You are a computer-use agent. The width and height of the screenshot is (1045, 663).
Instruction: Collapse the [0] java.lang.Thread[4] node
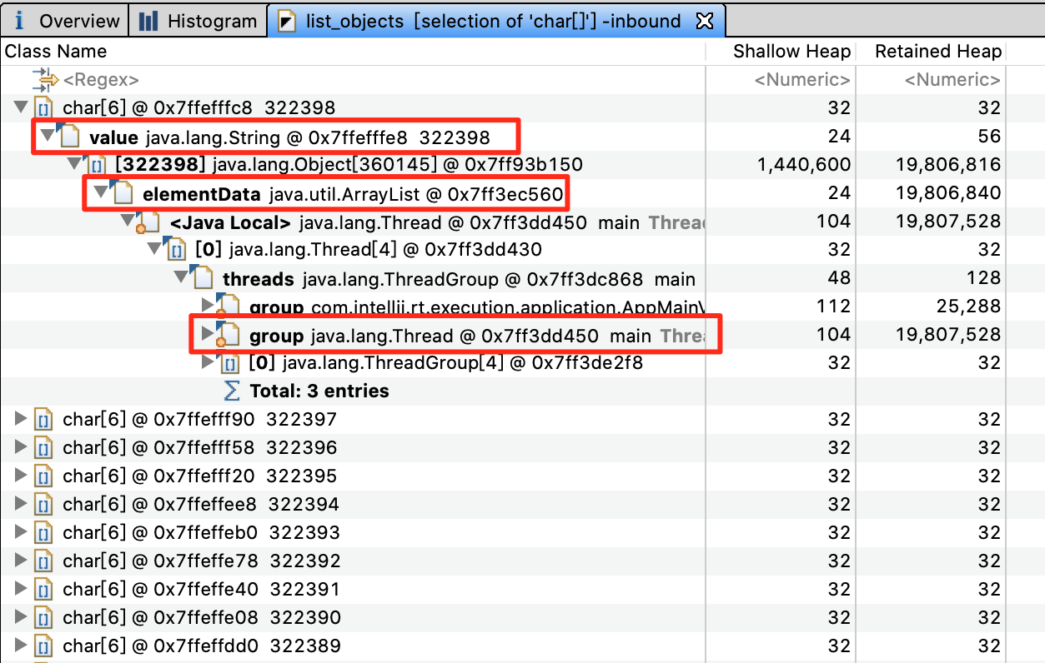click(x=154, y=249)
